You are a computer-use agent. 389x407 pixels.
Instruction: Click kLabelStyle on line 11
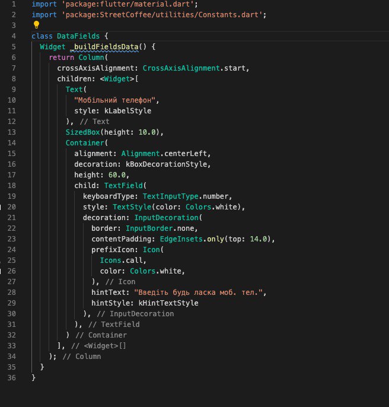[127, 111]
